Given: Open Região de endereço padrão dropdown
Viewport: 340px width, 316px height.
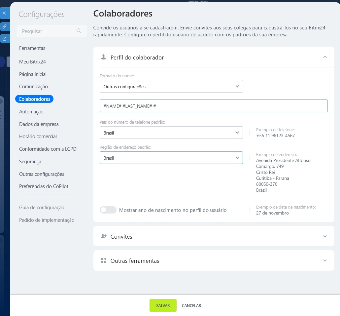Looking at the screenshot, I should 171,158.
